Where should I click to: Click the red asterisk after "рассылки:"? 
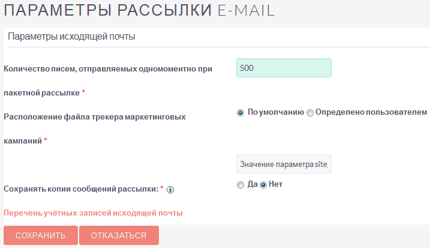(162, 189)
